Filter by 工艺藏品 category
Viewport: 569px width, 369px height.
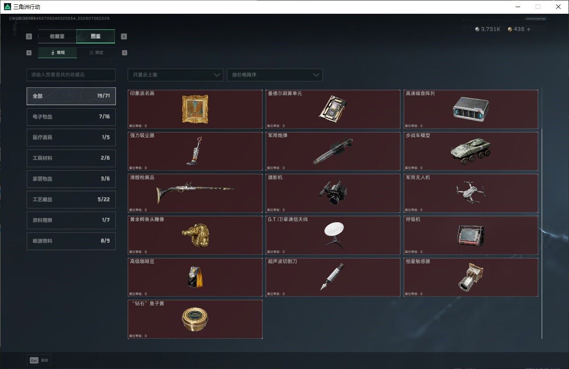tap(71, 200)
